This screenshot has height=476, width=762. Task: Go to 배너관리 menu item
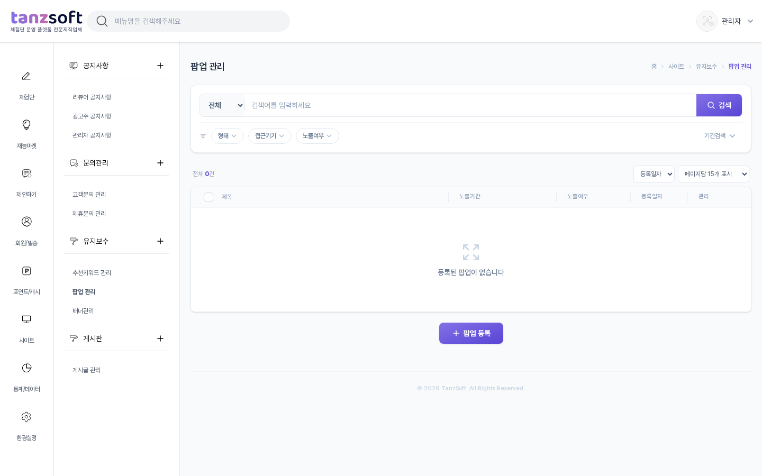[x=83, y=311]
